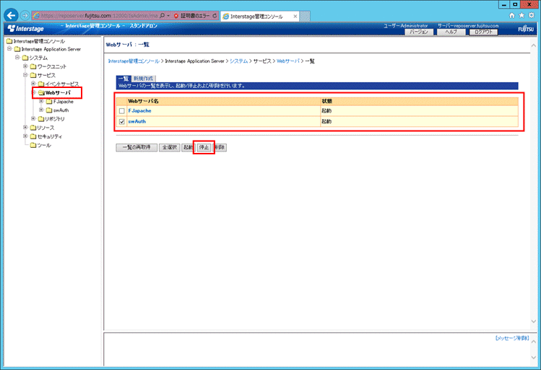Select the ツール tree item label
This screenshot has height=370, width=541.
pyautogui.click(x=44, y=146)
